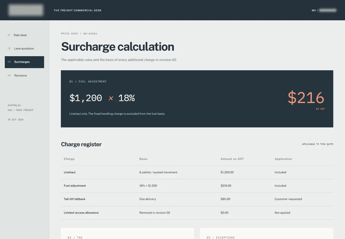Screen dimensions: 345x239
Task: Click the $216 fuel adjustment total
Action: coord(306,97)
